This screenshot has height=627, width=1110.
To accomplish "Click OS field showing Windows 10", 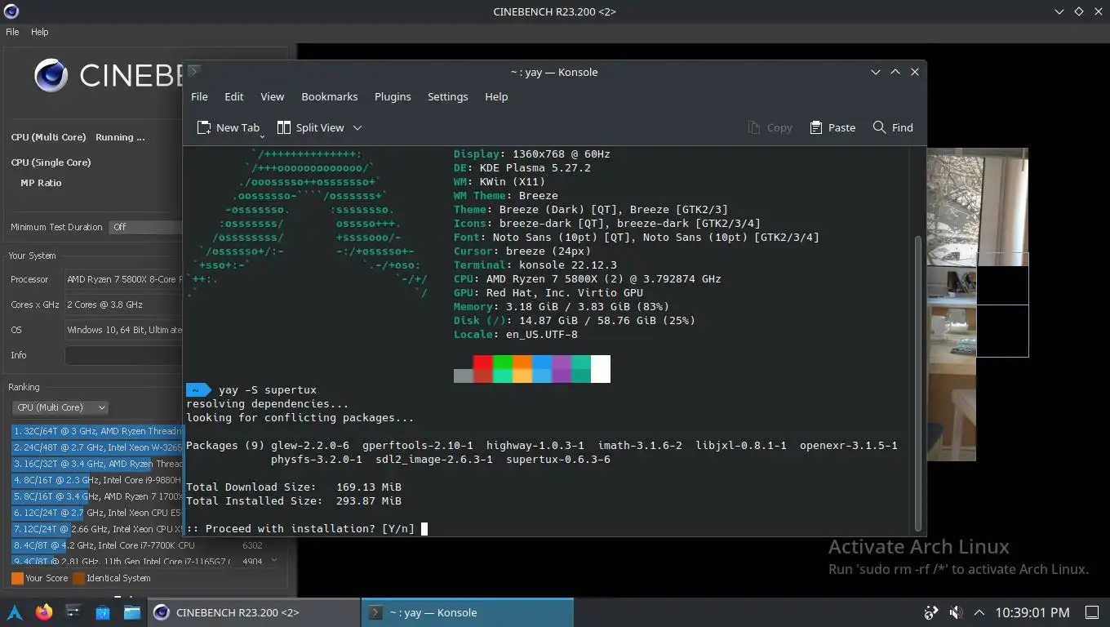I will pos(123,330).
